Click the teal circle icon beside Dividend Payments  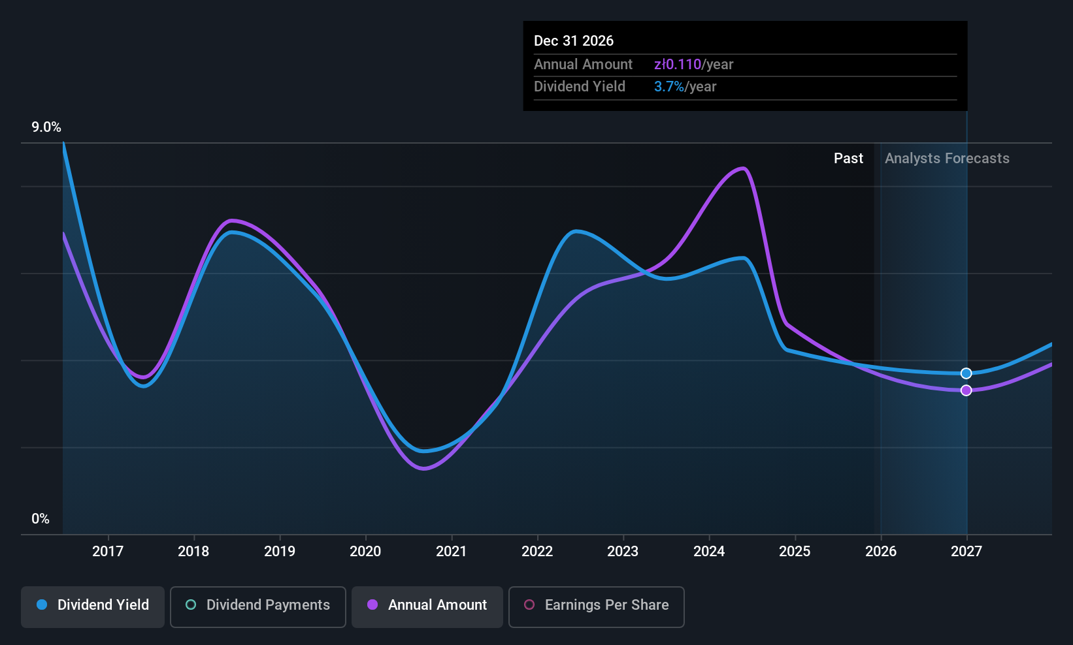[191, 605]
